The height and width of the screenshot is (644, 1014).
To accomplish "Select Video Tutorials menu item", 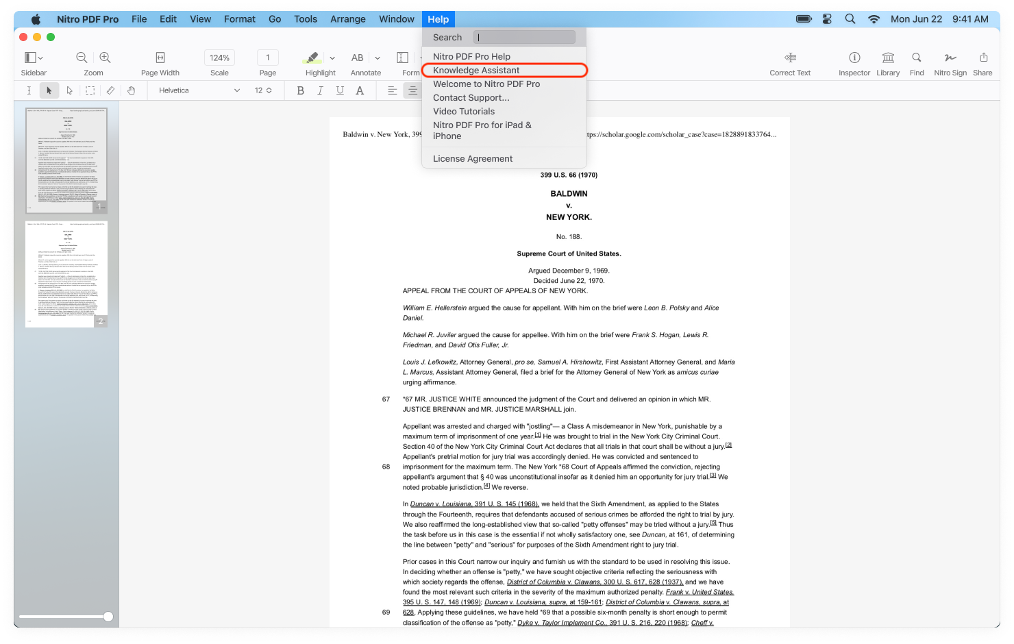I will (x=464, y=112).
